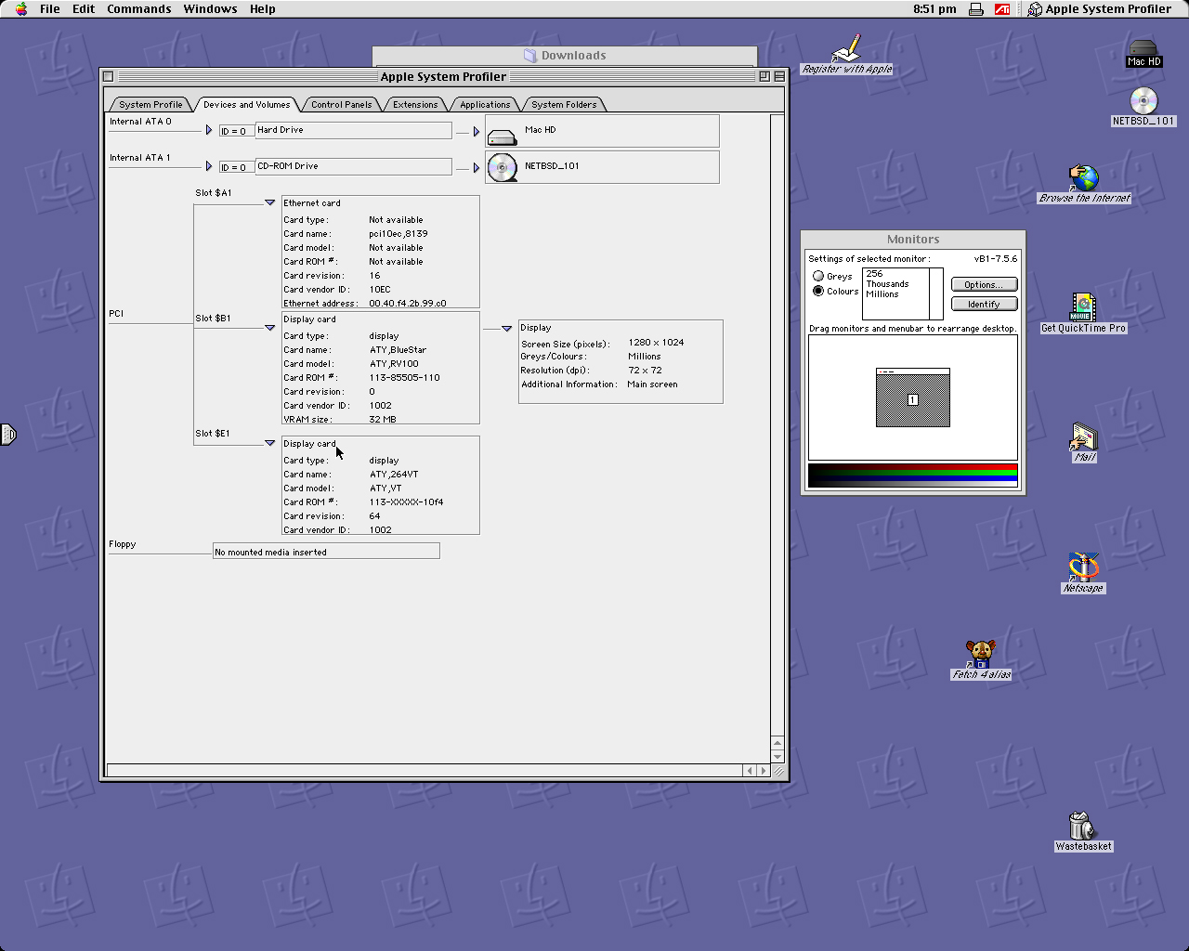Click the Options... button in Monitors
The image size is (1189, 951).
pyautogui.click(x=984, y=284)
